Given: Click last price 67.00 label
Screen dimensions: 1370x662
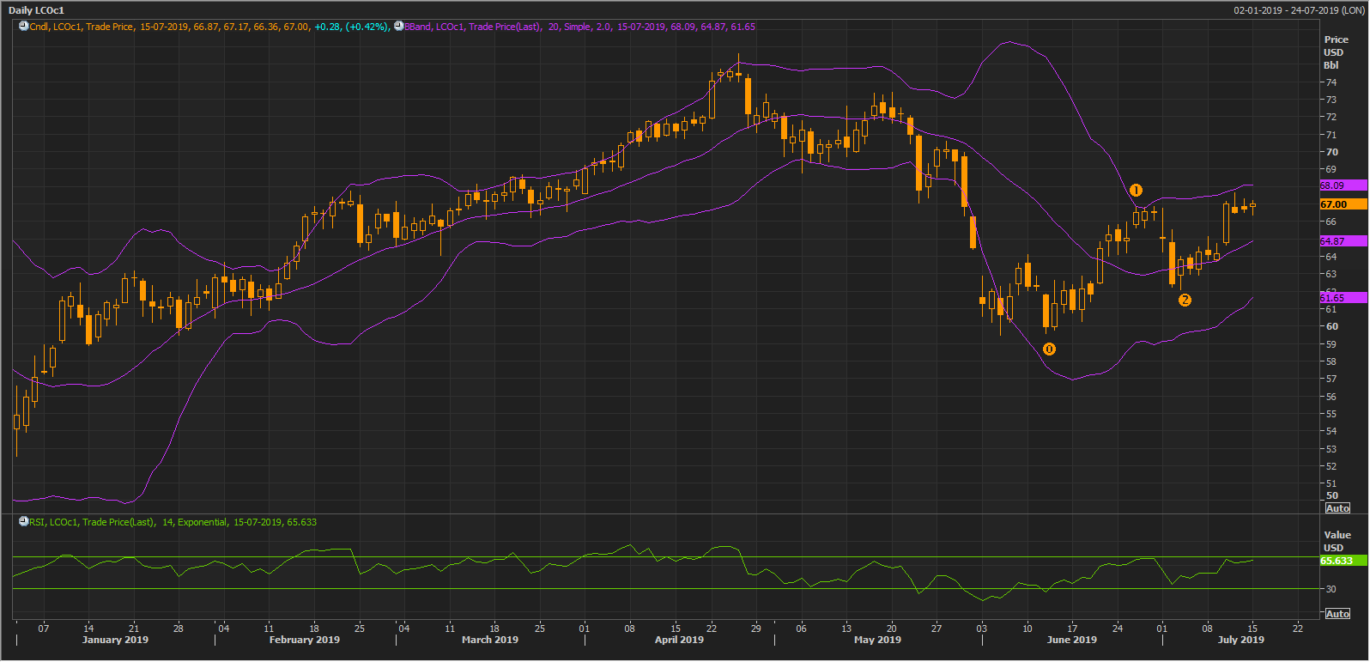Looking at the screenshot, I should click(1343, 204).
